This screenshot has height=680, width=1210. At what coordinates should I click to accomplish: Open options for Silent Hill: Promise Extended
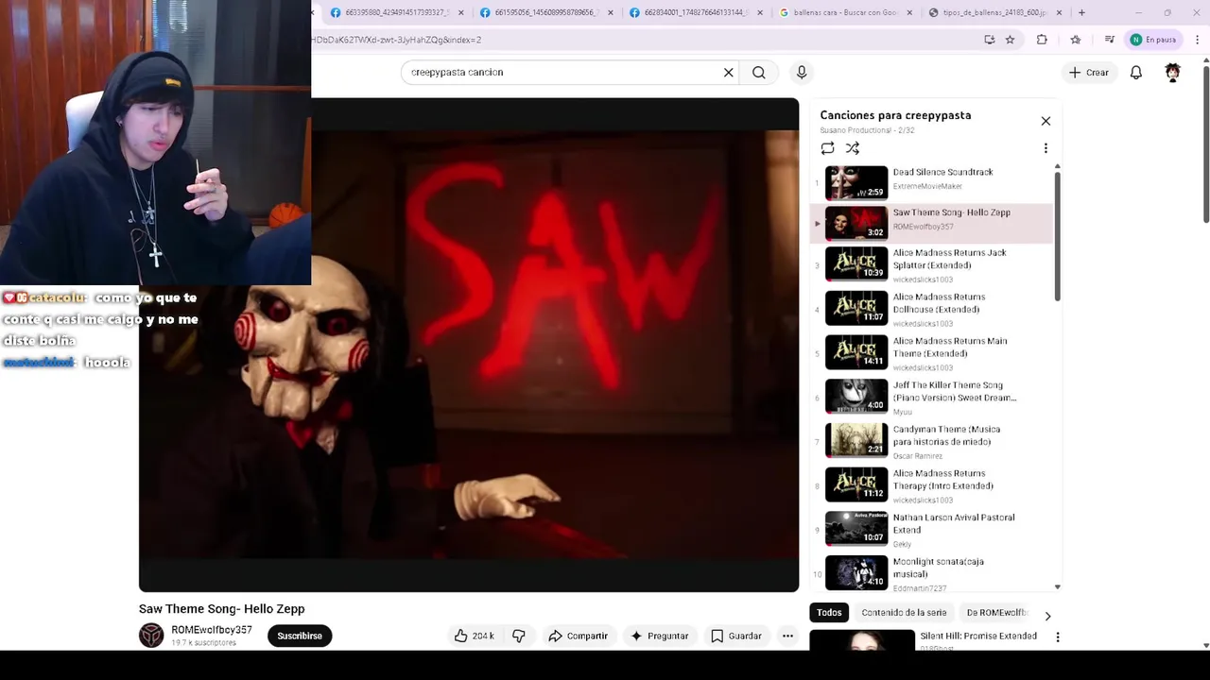tap(1057, 637)
